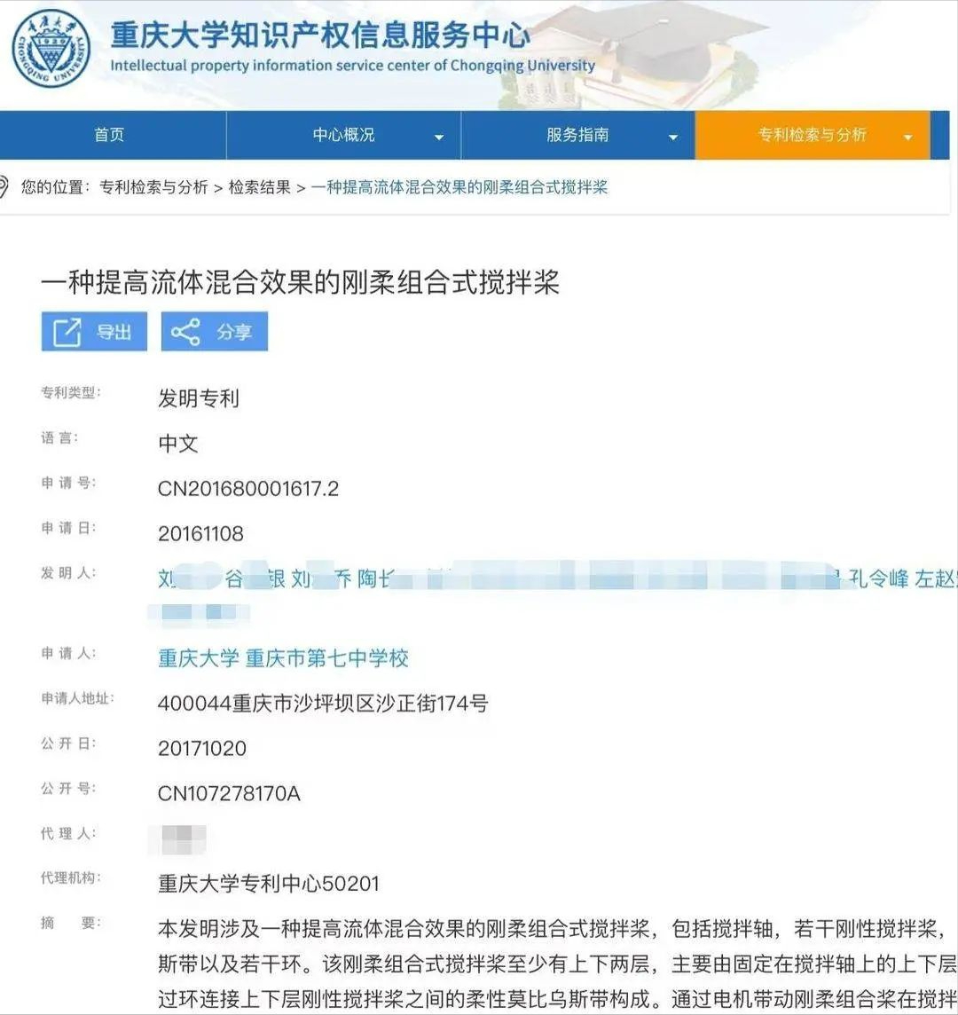Click the share icon on 分享 button
958x1015 pixels.
tap(185, 332)
